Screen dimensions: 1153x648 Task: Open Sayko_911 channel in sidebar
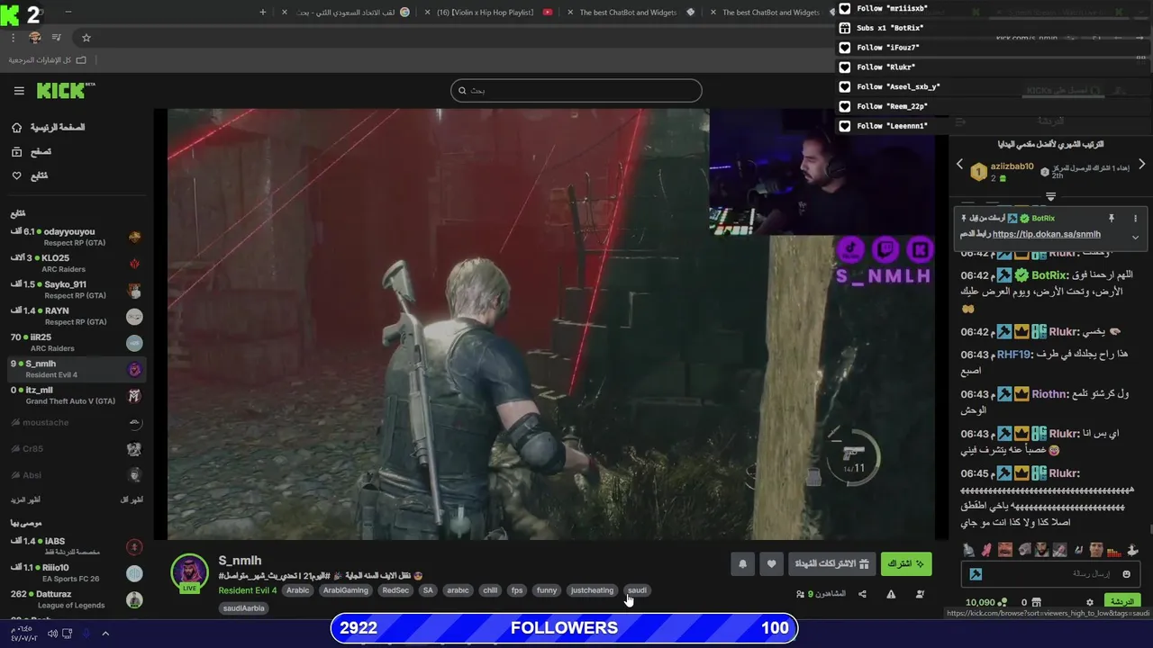coord(76,289)
